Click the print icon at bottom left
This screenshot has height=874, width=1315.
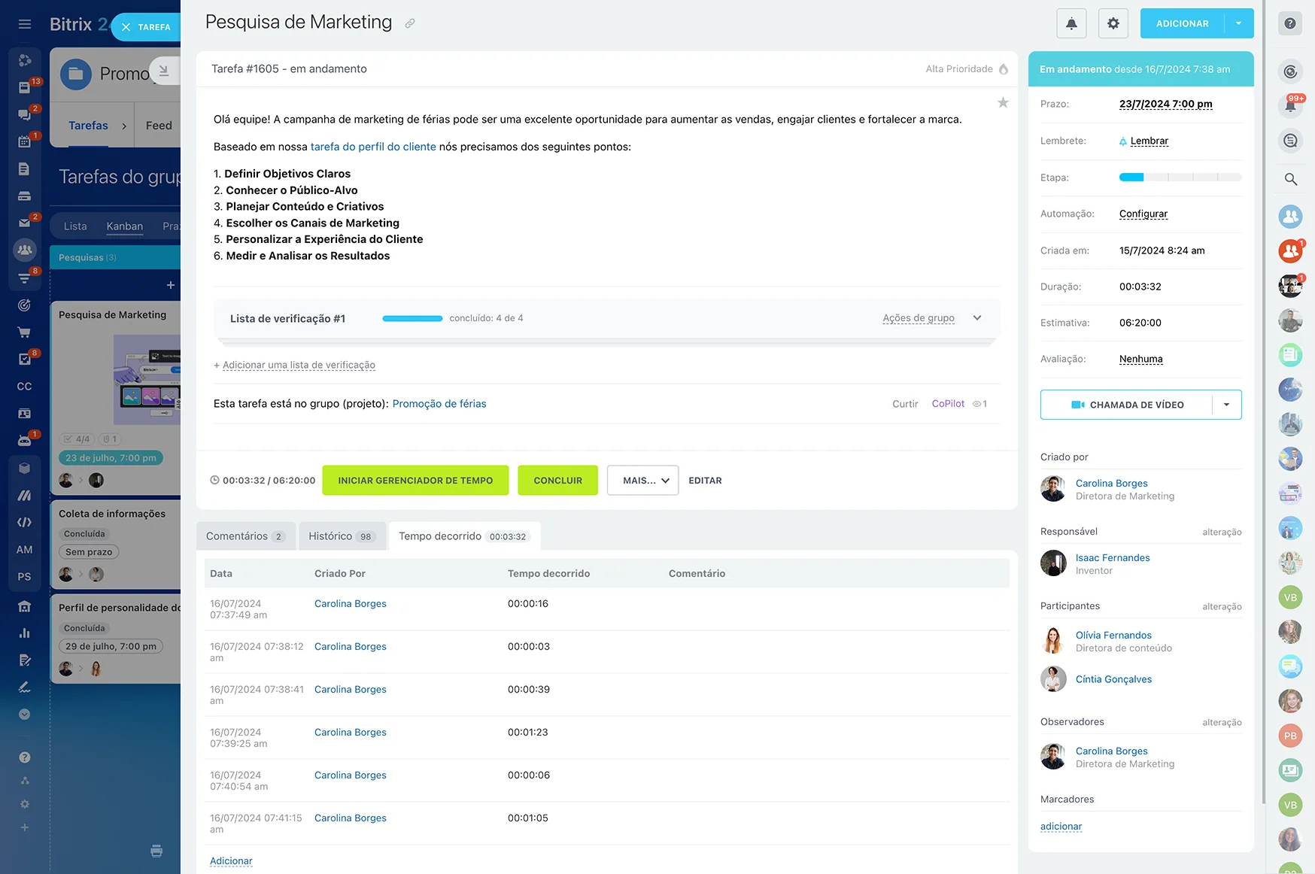[156, 851]
